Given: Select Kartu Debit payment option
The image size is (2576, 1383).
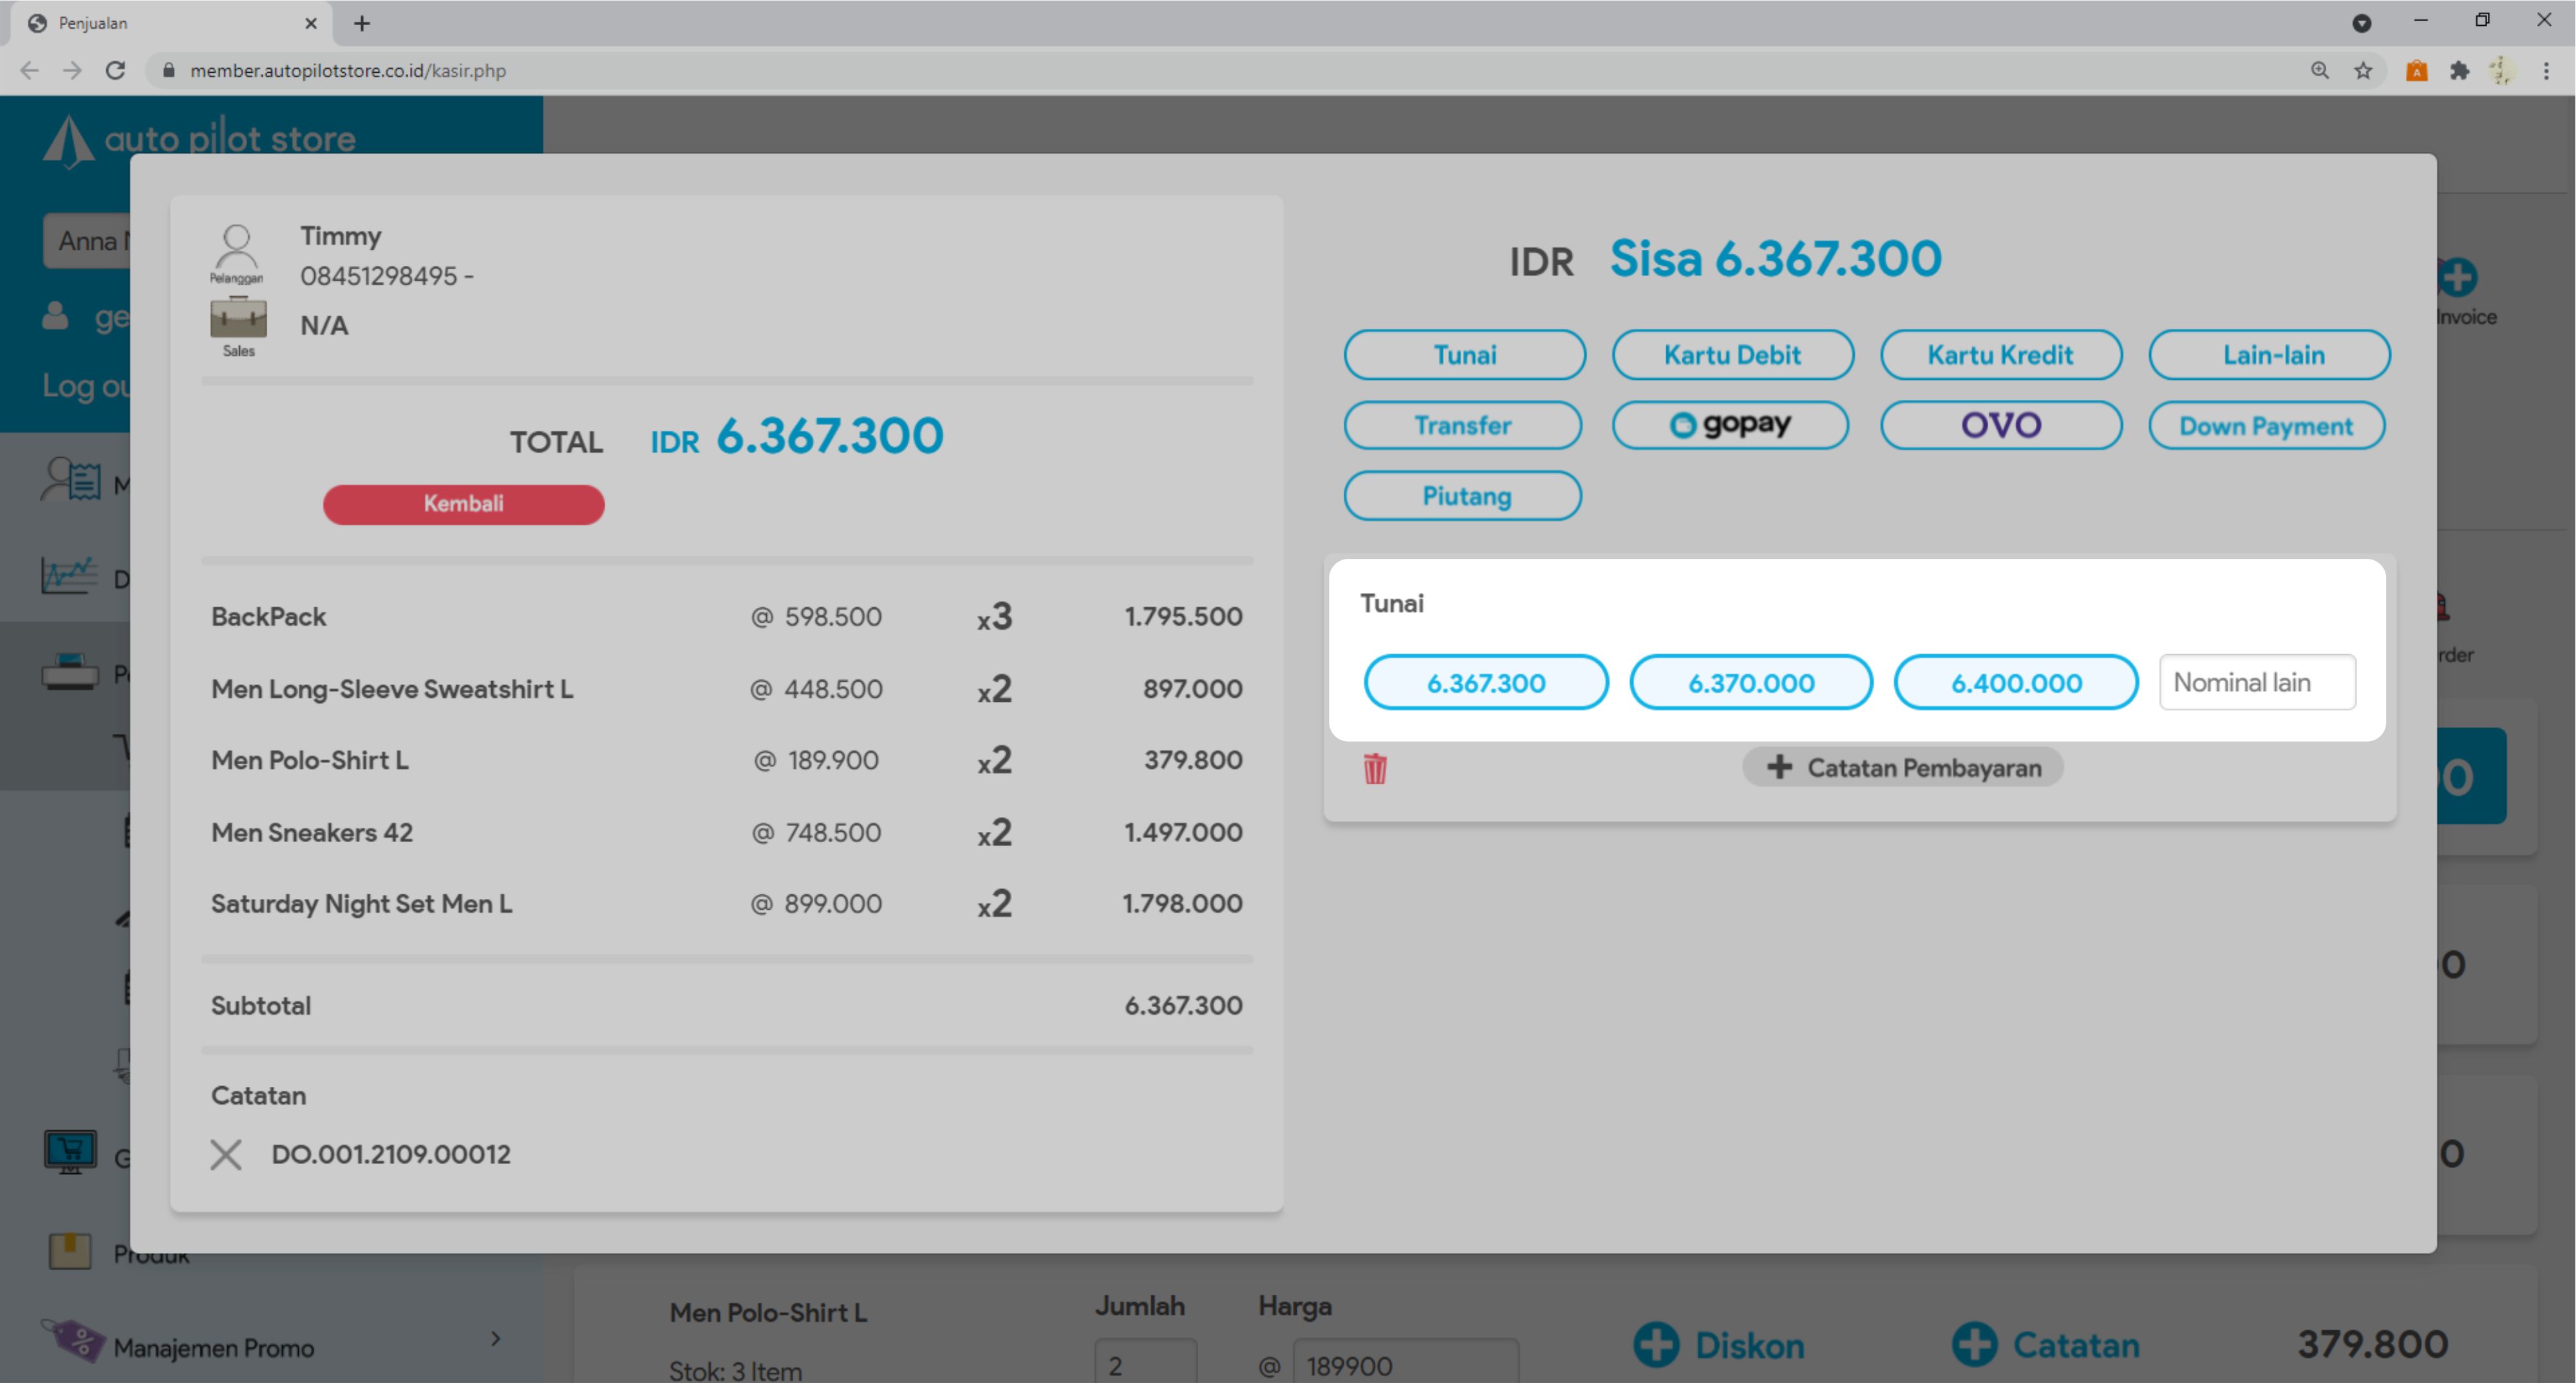Looking at the screenshot, I should tap(1732, 355).
